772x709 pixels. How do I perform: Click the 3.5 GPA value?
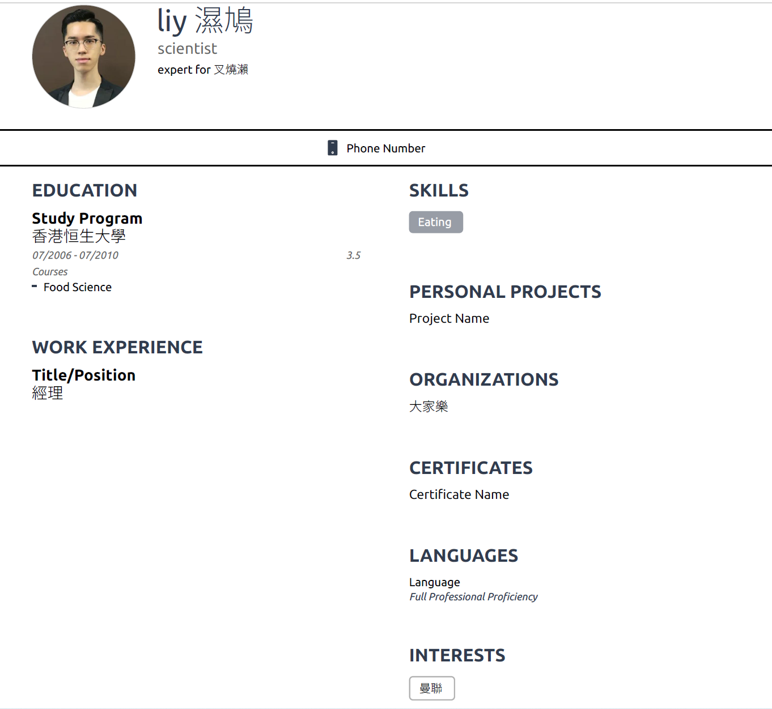point(353,255)
